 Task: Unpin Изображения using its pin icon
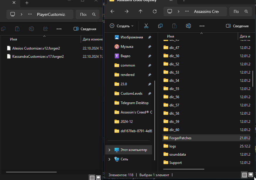[x=149, y=37]
